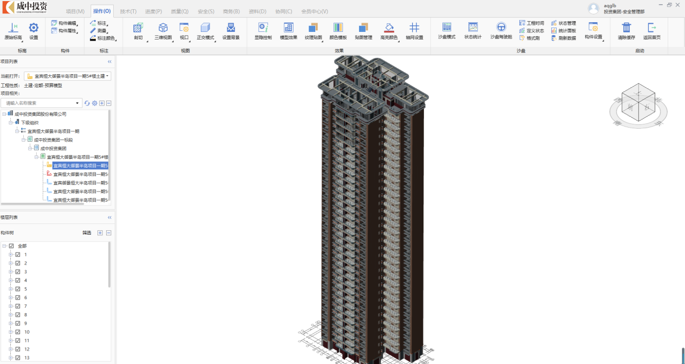Open the 三维视图 3D view tool
The image size is (685, 364).
pyautogui.click(x=162, y=31)
